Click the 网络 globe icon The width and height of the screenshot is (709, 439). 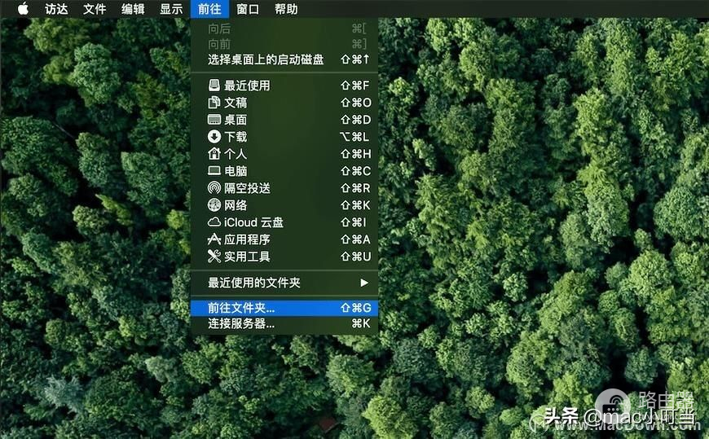click(214, 204)
